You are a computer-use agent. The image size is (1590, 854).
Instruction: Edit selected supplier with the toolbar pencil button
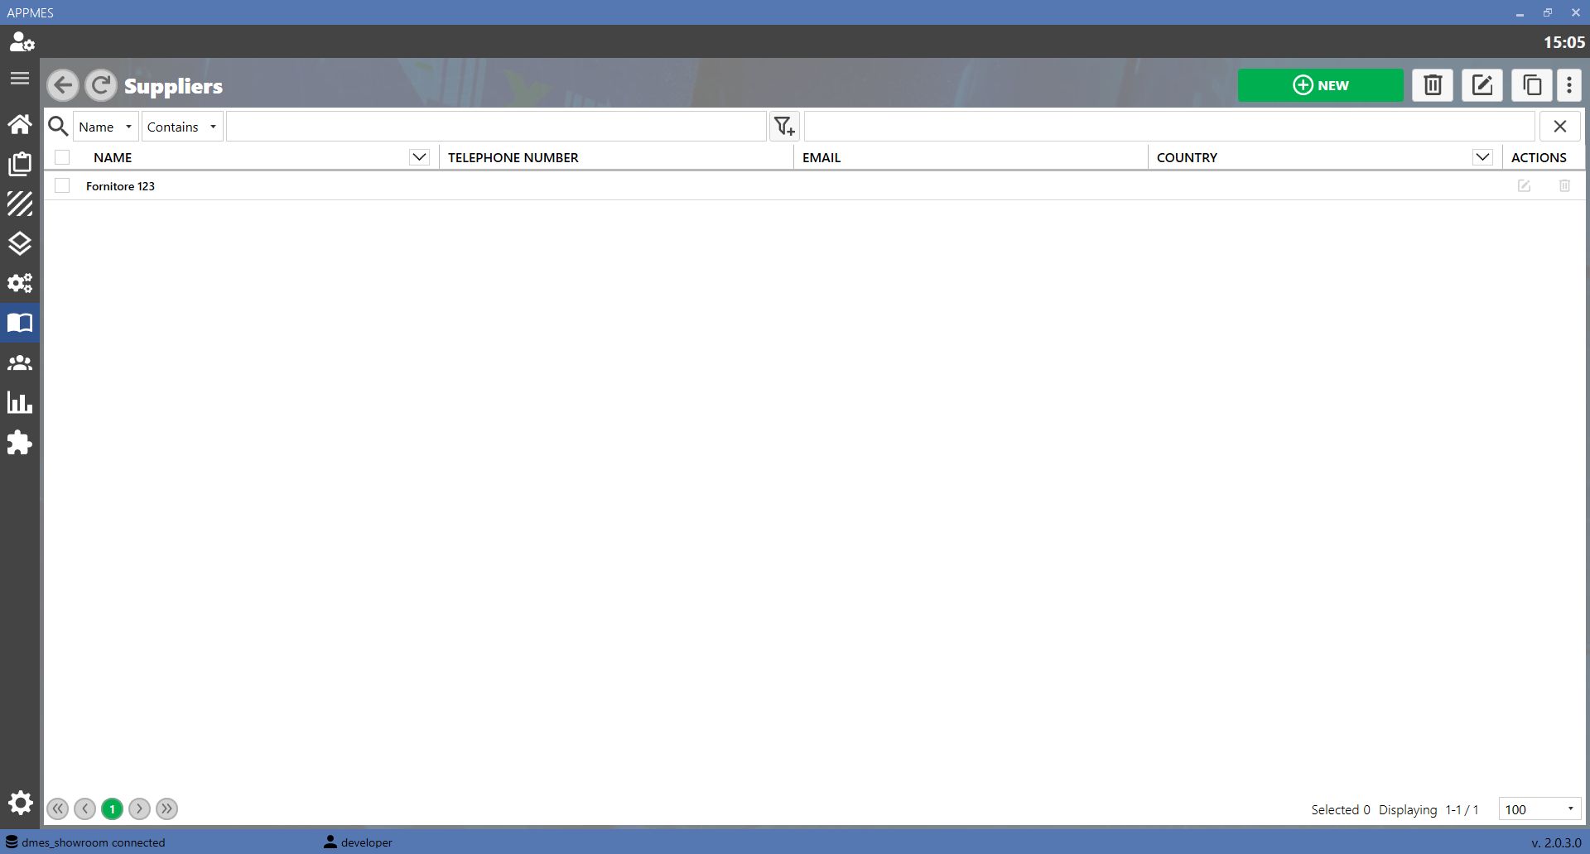[x=1482, y=85]
